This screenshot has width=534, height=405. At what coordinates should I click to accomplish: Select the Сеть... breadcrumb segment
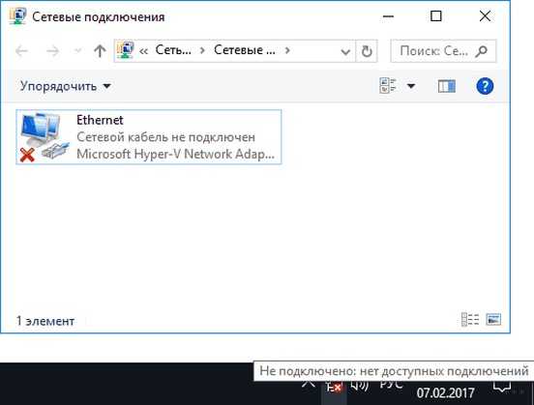pyautogui.click(x=173, y=50)
